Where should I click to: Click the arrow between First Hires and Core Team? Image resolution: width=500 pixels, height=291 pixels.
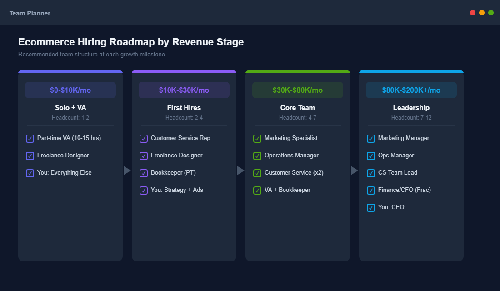click(241, 171)
